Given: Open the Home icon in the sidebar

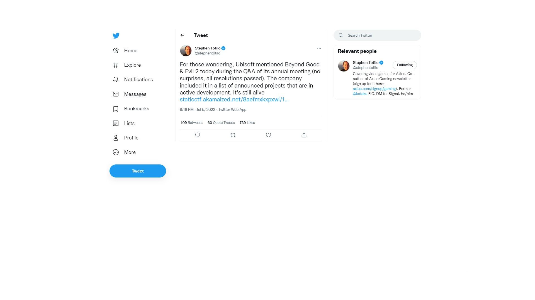Looking at the screenshot, I should (x=116, y=51).
